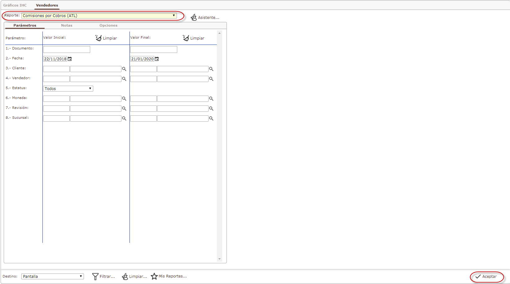510x284 pixels.
Task: Click Limpiar broom icon for Valor Final
Action: point(186,38)
